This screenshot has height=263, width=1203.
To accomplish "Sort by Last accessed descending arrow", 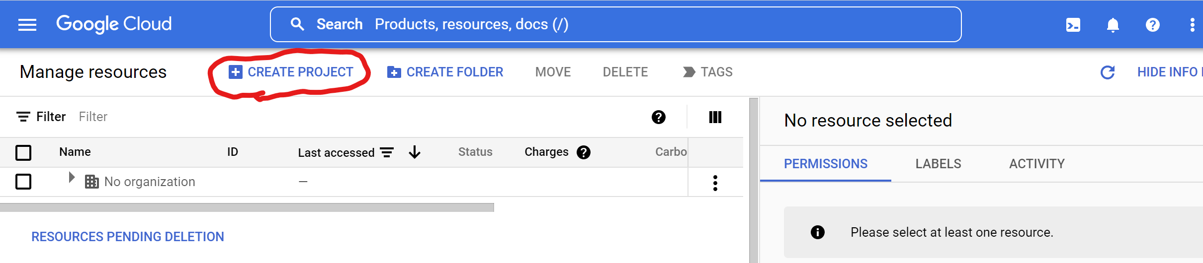I will click(x=414, y=152).
